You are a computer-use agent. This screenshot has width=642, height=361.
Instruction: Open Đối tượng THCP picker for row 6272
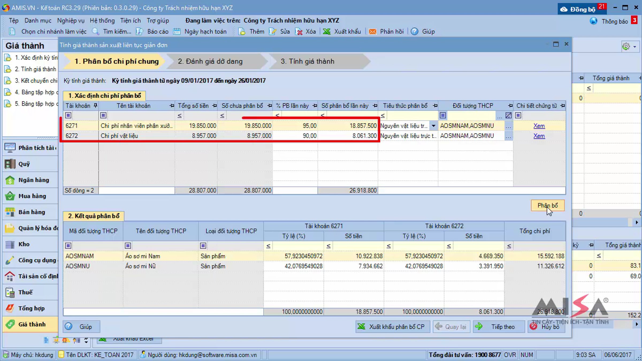click(x=508, y=136)
